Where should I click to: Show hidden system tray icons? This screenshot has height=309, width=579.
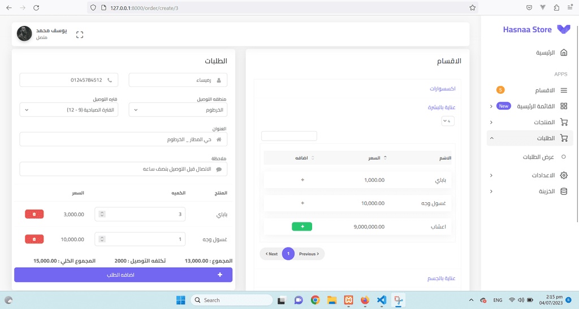pyautogui.click(x=471, y=300)
